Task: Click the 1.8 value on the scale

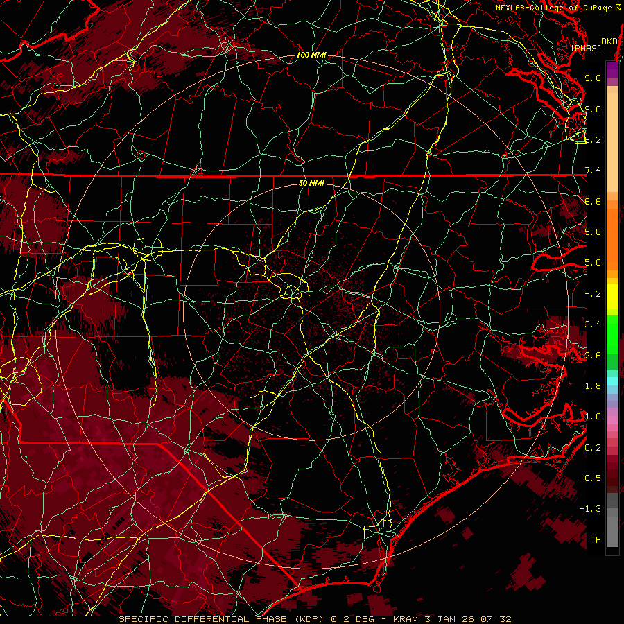Action: click(593, 386)
